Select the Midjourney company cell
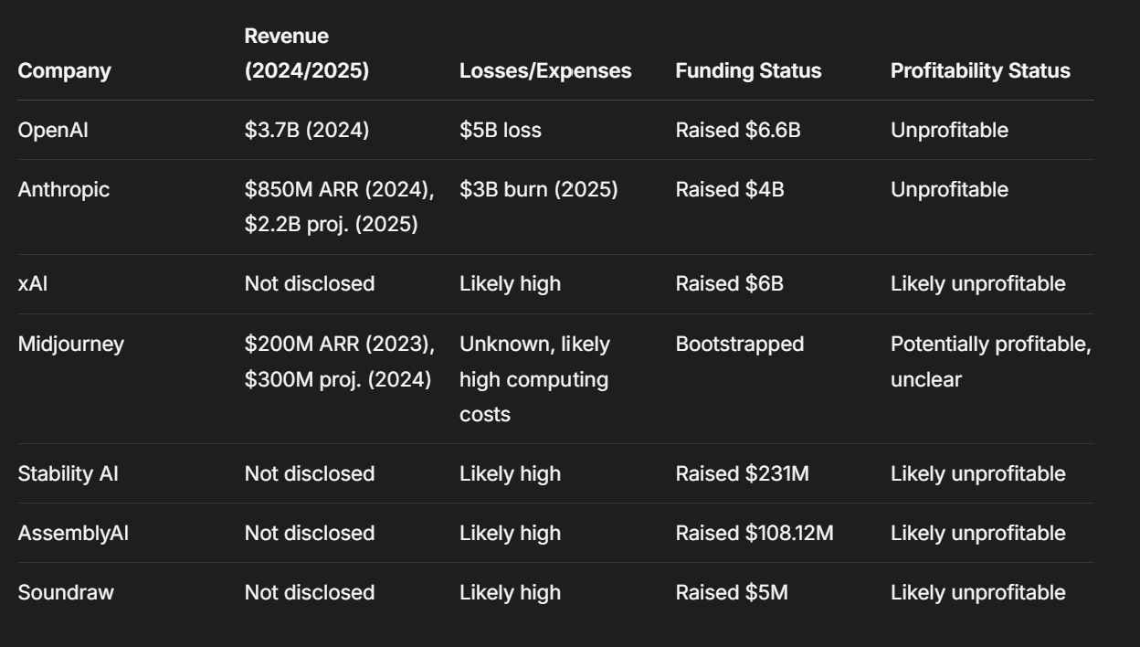The image size is (1140, 647). 70,344
